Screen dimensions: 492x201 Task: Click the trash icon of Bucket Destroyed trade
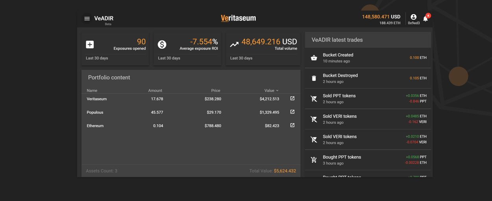314,78
